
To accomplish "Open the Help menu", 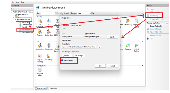I will (x=23, y=2).
